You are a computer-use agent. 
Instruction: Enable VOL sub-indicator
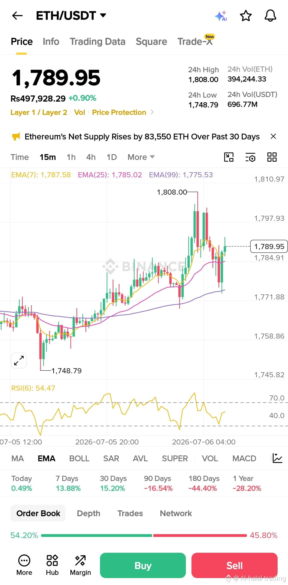(210, 458)
